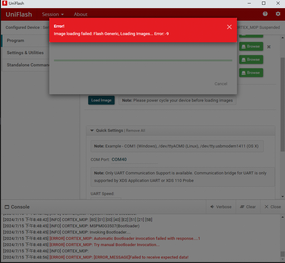Select the Standalone Command sidebar tab
Image resolution: width=285 pixels, height=263 pixels.
pos(25,65)
